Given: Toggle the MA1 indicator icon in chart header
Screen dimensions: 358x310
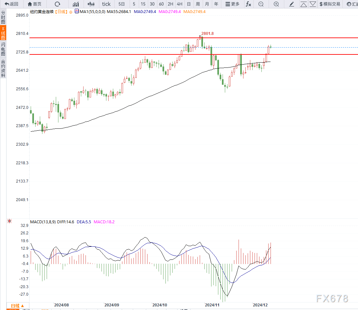Looking at the screenshot, I should pos(77,11).
